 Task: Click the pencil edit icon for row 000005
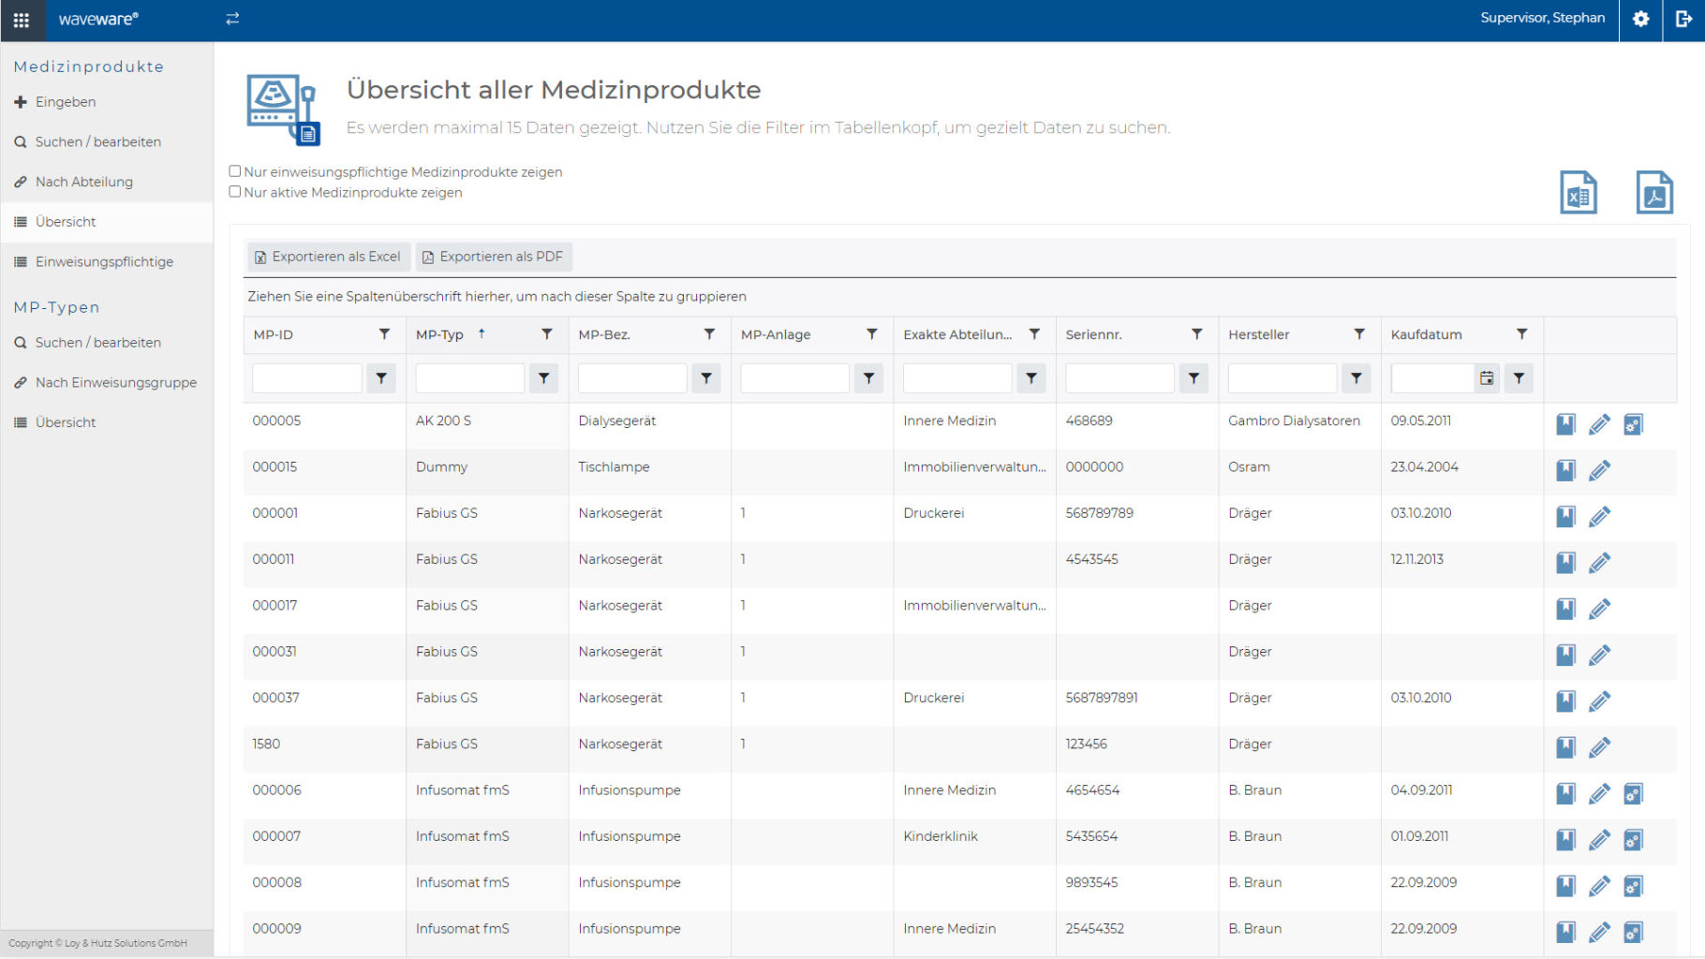click(x=1599, y=424)
